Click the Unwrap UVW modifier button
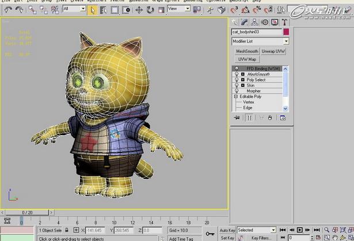Viewport: 354px width, 241px height. (x=273, y=51)
